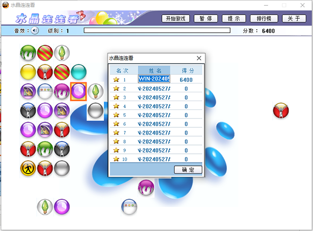Select the red zipper ball left of the lower green dripping ball
Viewport: 313px width, 231px height.
coord(28,149)
